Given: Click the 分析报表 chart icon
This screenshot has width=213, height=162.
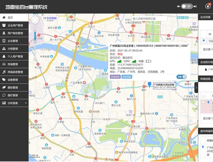Looking at the screenshot, I should (x=4, y=103).
